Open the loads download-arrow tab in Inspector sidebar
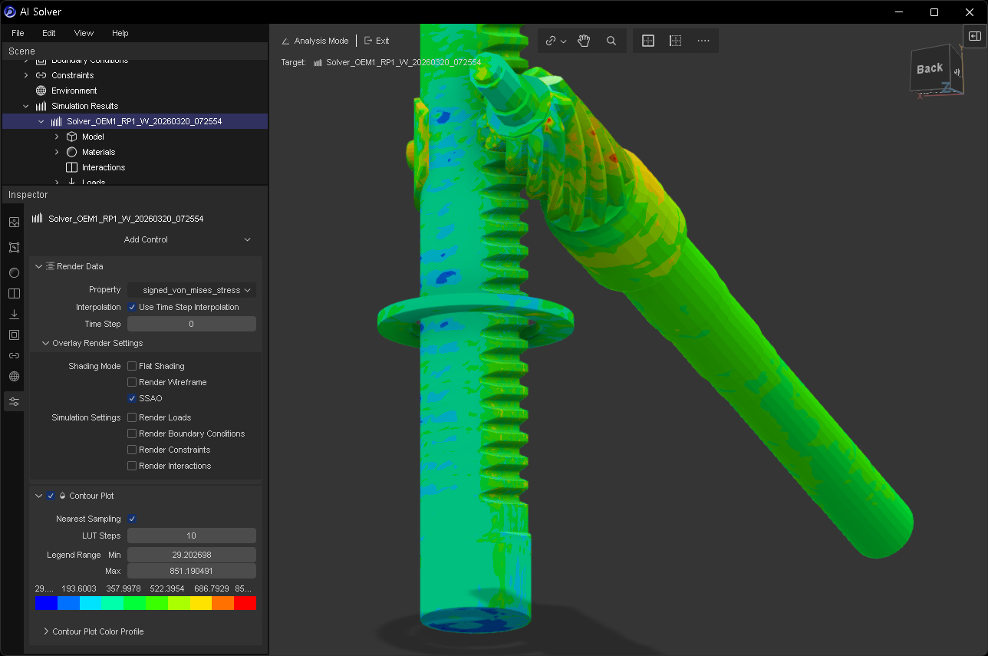The image size is (988, 656). coord(14,315)
